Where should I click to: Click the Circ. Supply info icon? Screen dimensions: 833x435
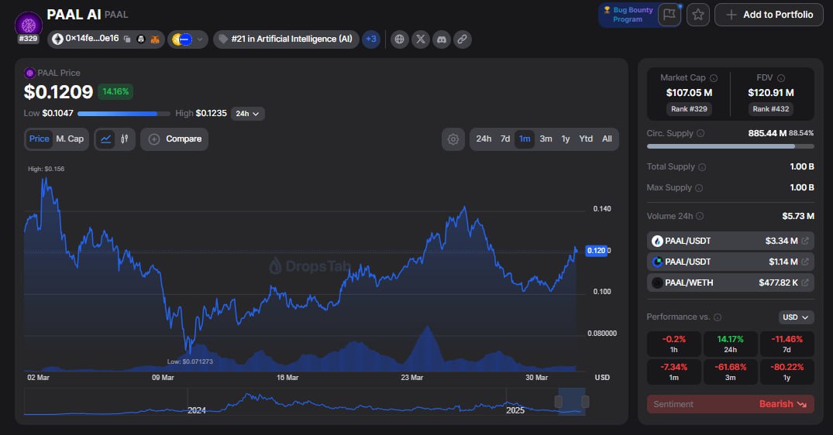[x=700, y=133]
